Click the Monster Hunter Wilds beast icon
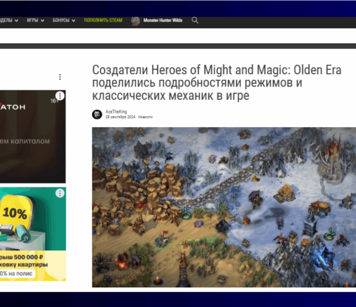The height and width of the screenshot is (307, 356). point(135,21)
